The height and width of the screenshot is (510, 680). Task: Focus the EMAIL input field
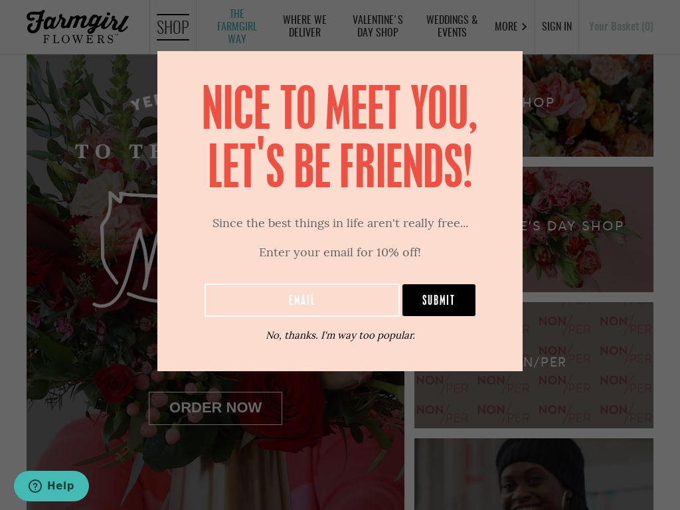point(302,300)
